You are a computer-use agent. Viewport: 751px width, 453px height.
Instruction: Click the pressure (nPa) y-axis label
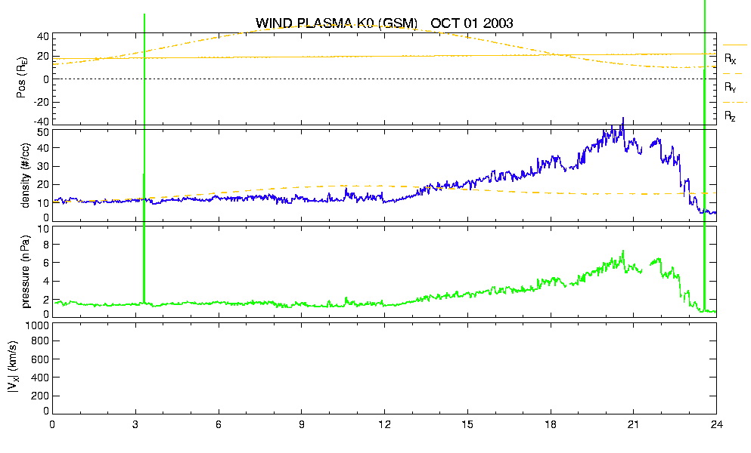pyautogui.click(x=26, y=271)
